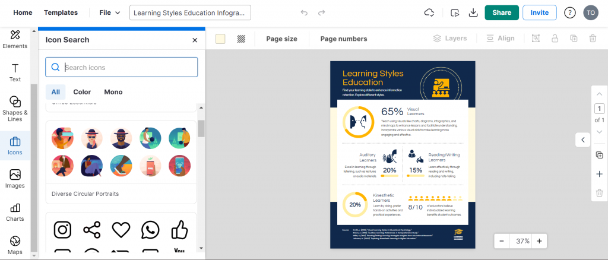Viewport: 608px width, 260px height.
Task: Choose the bearded man in hat portrait
Action: pyautogui.click(x=121, y=138)
